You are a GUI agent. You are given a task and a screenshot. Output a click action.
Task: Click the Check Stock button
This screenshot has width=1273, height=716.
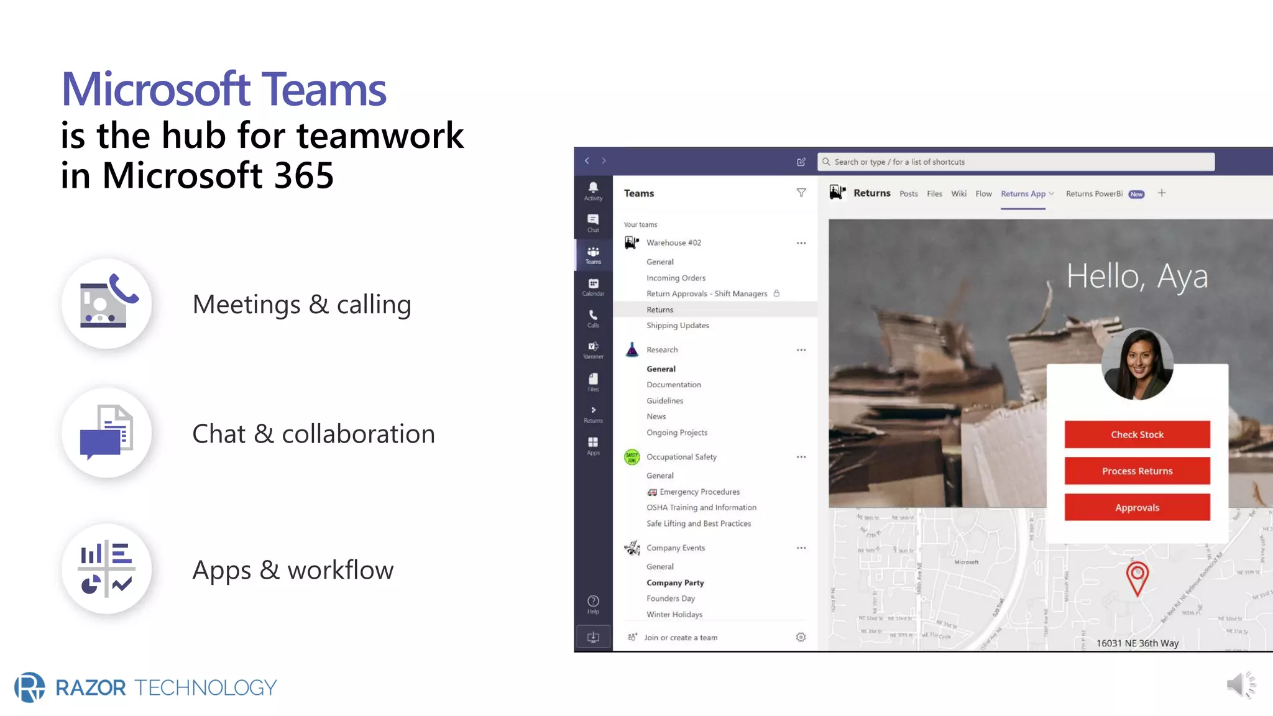pyautogui.click(x=1137, y=434)
